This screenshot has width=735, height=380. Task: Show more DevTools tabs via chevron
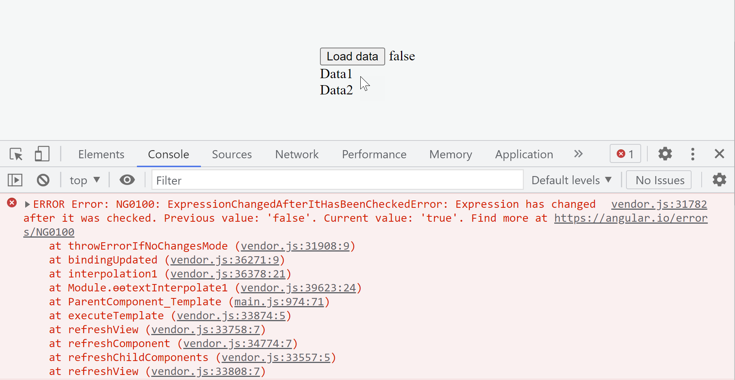(x=578, y=154)
